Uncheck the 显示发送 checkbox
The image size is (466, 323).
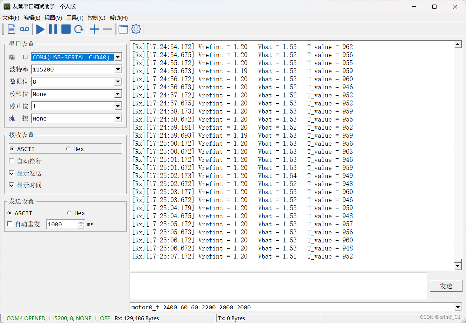[25, 173]
